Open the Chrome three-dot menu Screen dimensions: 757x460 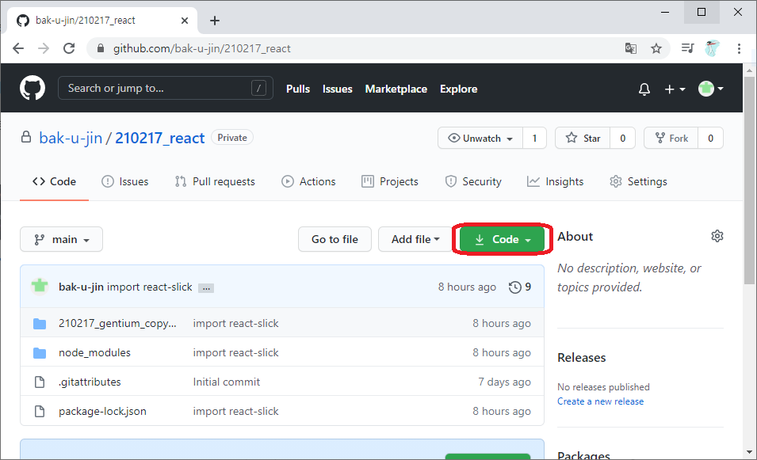[739, 48]
